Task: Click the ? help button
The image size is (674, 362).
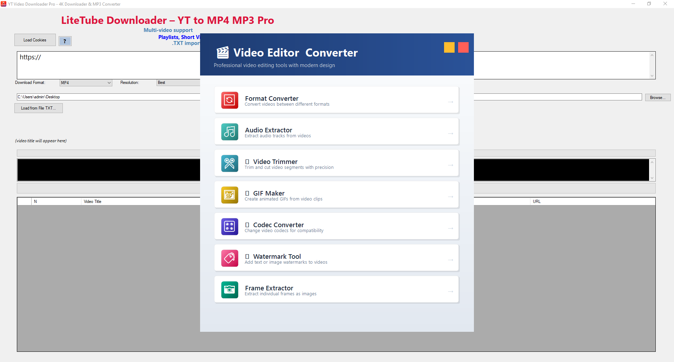Action: tap(65, 41)
